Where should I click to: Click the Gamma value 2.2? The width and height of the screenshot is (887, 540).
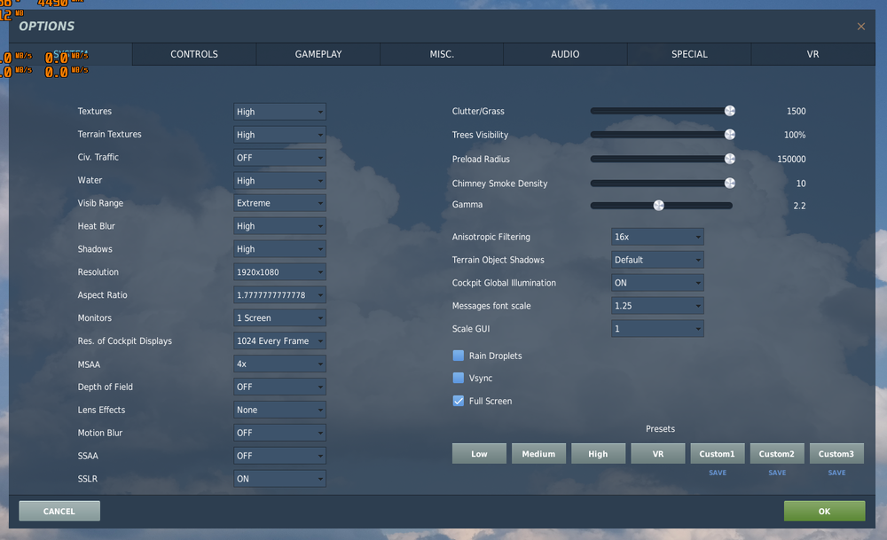click(799, 206)
